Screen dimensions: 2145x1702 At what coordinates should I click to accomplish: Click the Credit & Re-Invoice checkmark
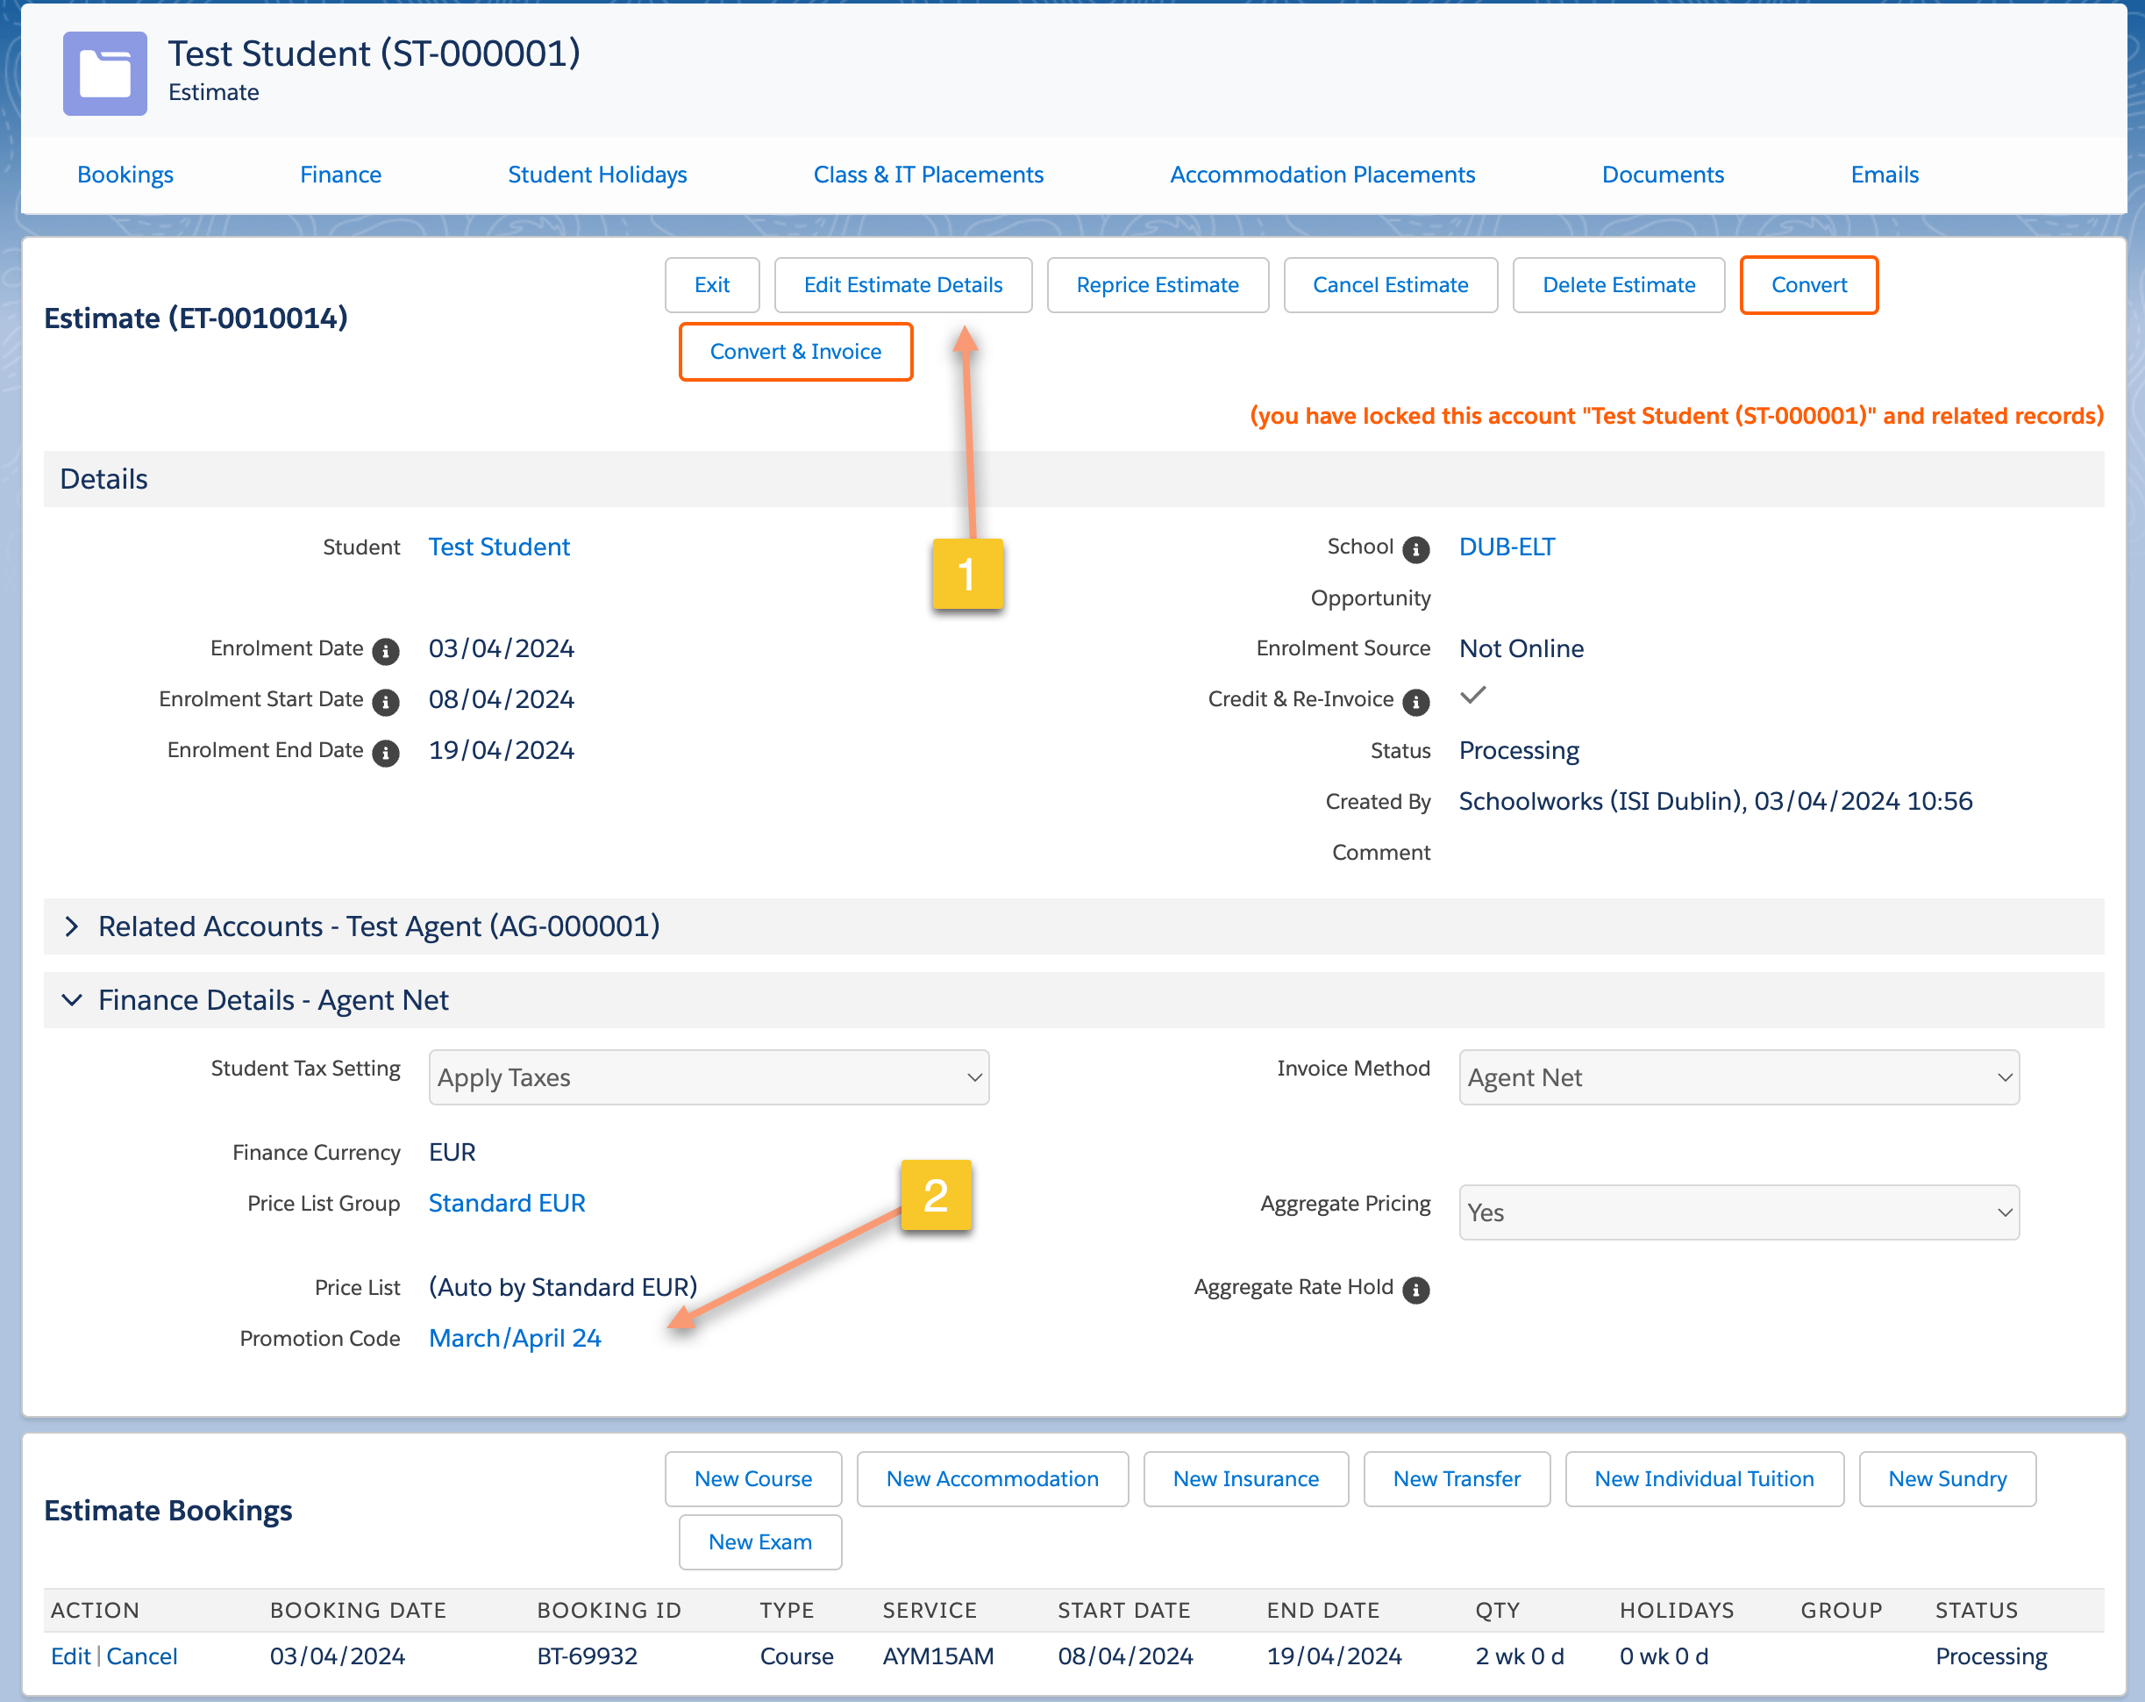point(1472,695)
